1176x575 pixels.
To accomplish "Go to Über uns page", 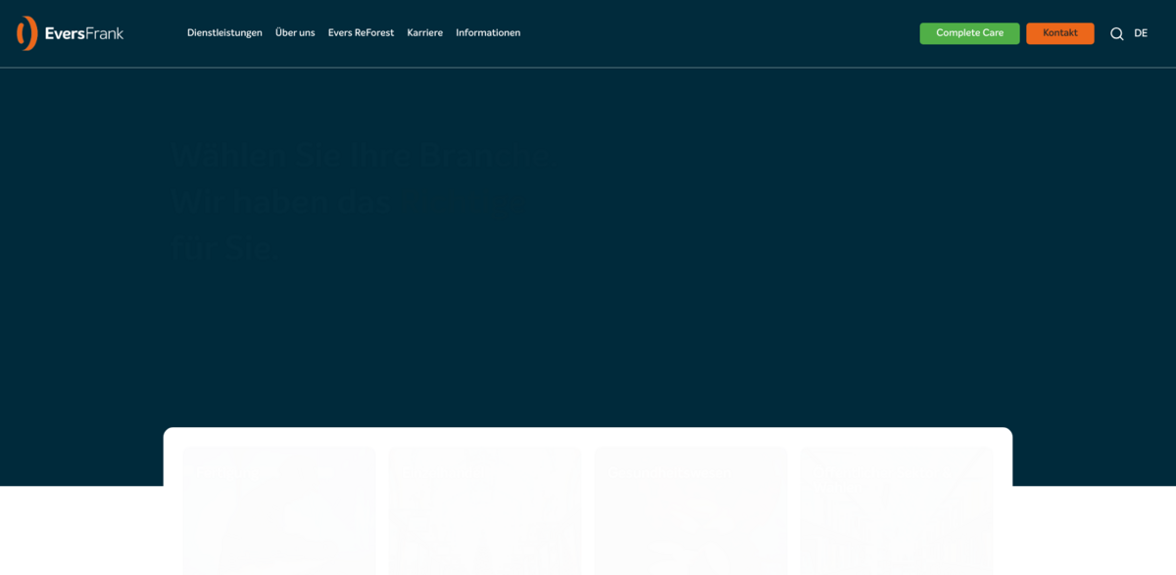I will (295, 33).
